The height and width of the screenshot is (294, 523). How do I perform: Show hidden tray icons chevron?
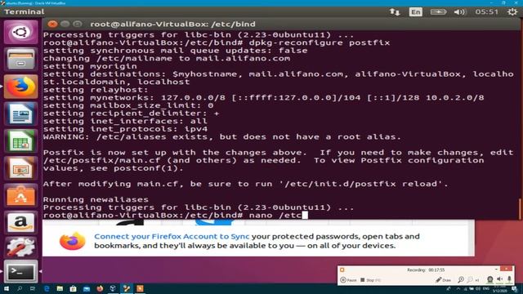tap(458, 289)
